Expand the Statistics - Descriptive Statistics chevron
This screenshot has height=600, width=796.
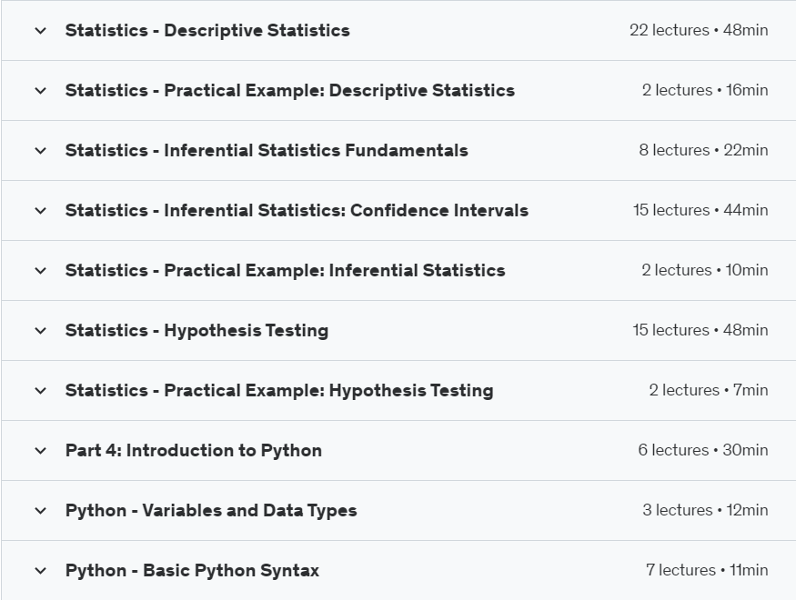click(x=40, y=31)
